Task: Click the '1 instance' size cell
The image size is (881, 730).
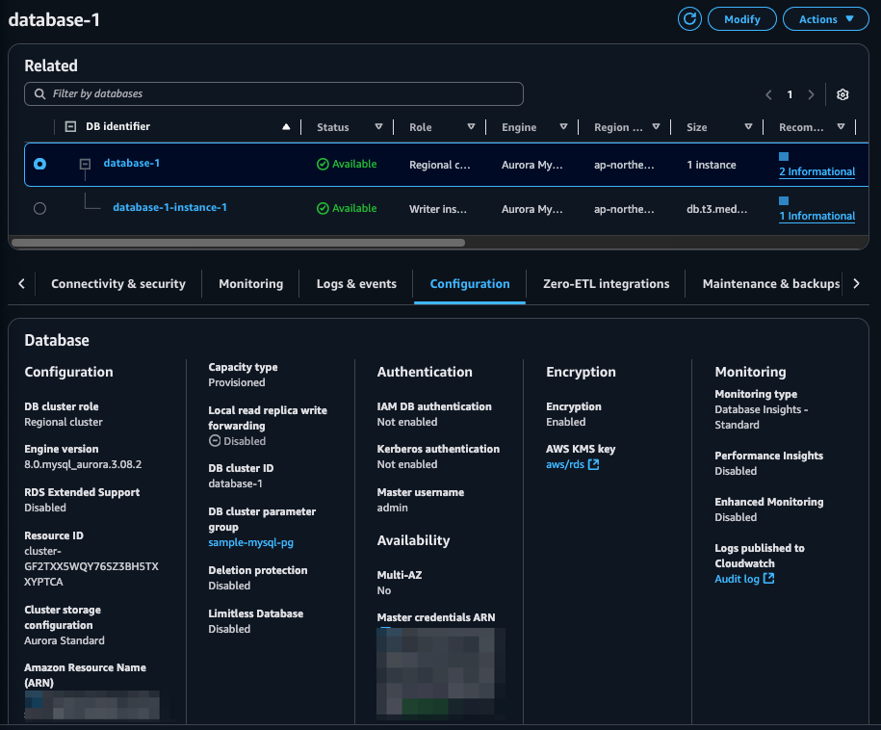Action: click(712, 165)
